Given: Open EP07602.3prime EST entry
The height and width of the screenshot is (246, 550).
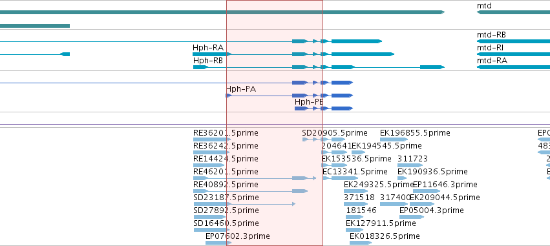Looking at the screenshot, I should [x=237, y=236].
